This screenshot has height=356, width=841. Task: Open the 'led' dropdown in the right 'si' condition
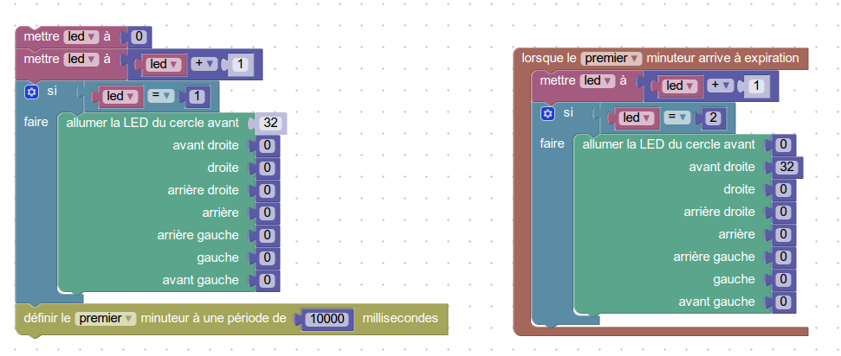[636, 118]
